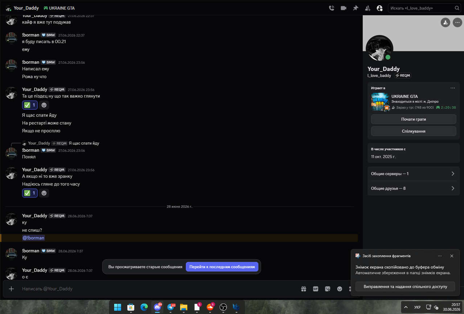This screenshot has height=314, width=464.
Task: Open OBS Studio from taskbar
Action: [x=223, y=307]
